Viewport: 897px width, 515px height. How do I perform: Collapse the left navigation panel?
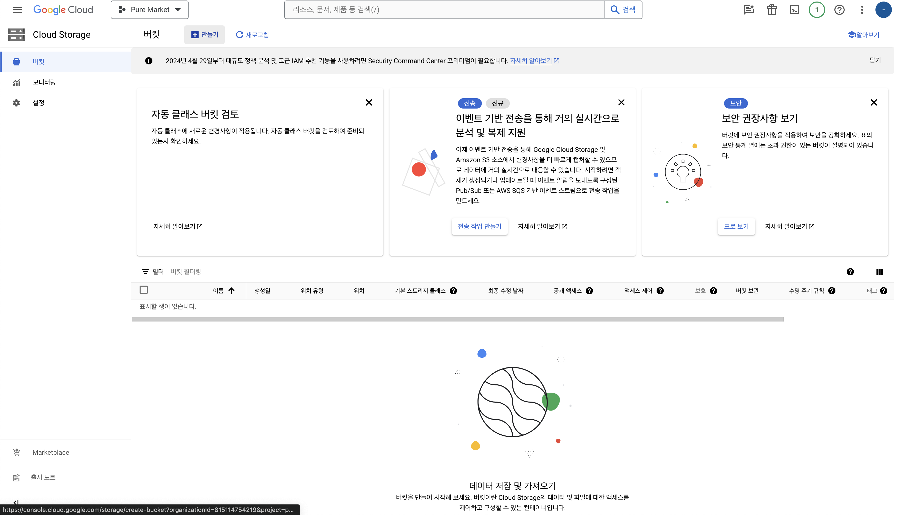[16, 502]
